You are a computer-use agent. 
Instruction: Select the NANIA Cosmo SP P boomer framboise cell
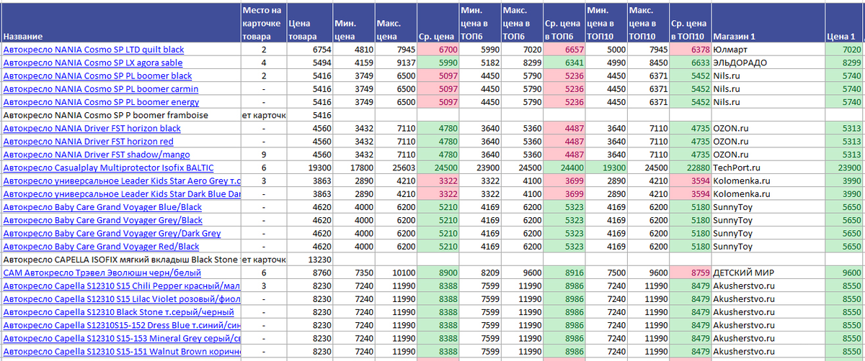pos(120,115)
